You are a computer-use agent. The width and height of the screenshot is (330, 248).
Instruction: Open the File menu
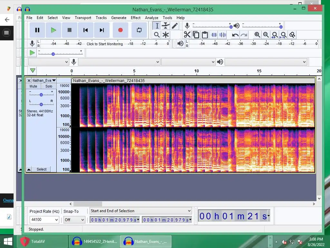pos(29,18)
